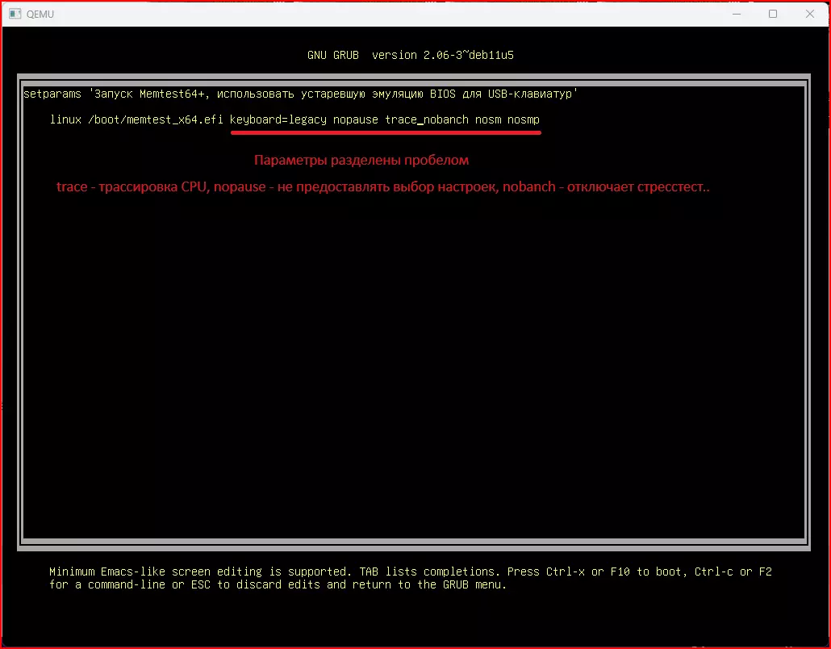Click 'Press Ctrl-x or F10 to boot'

(x=597, y=572)
